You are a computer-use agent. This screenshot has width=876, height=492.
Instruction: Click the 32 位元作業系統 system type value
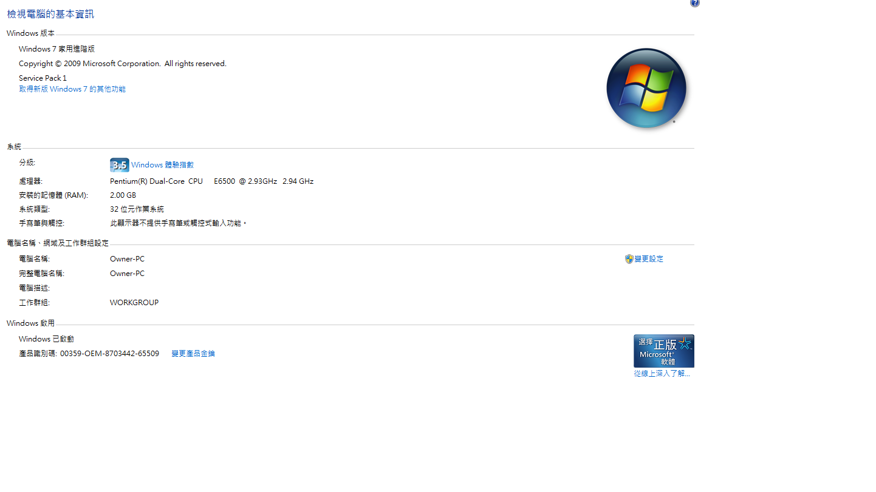pyautogui.click(x=137, y=209)
